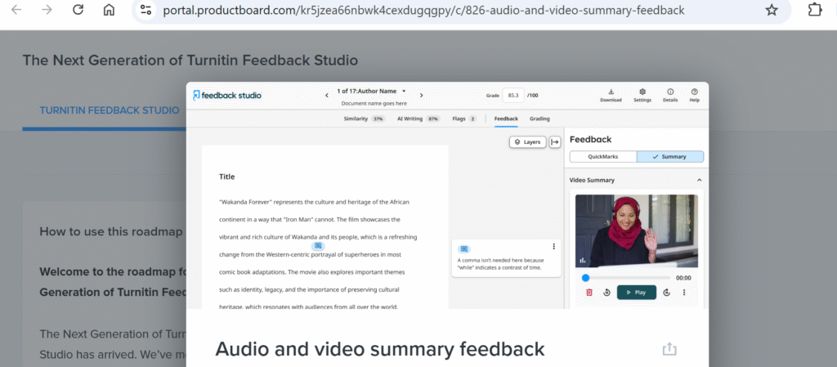Click the Grade field showing 85.3
Screen dimensions: 837x367
tap(513, 95)
